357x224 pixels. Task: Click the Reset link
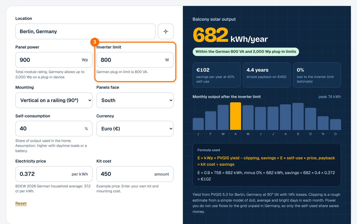pos(21,203)
